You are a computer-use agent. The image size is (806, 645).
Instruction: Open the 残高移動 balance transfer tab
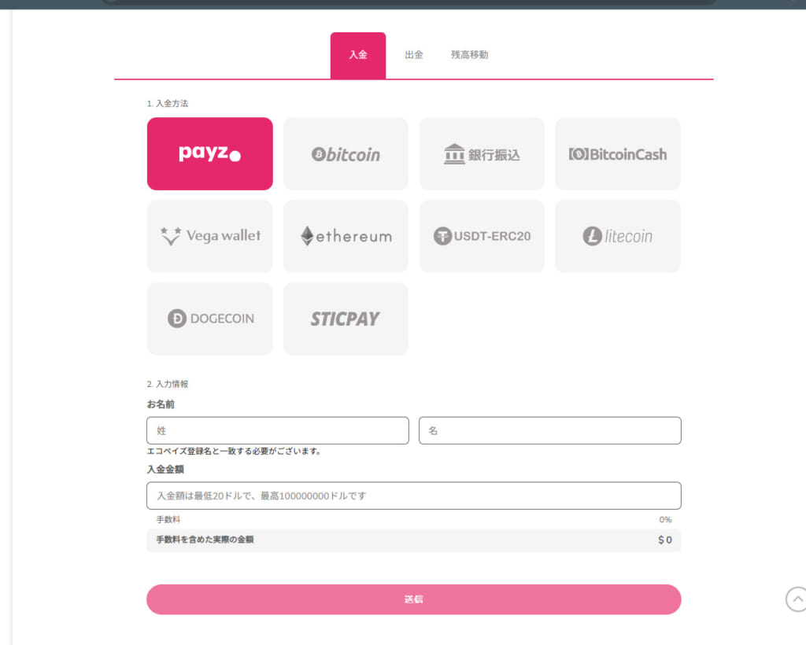click(470, 54)
